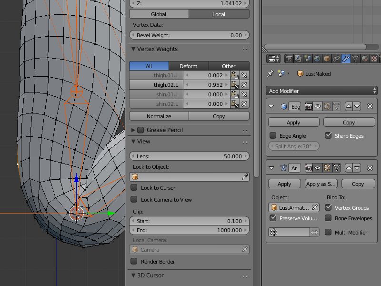Image resolution: width=381 pixels, height=286 pixels.
Task: Open Object properties cube icon
Action: click(x=327, y=59)
